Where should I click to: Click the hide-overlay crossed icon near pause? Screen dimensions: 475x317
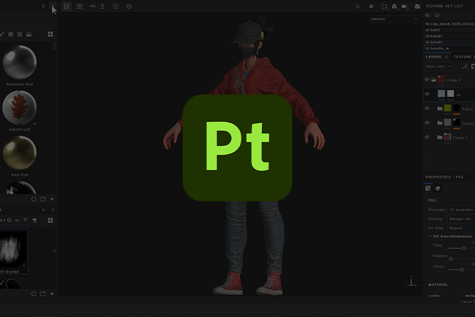point(358,7)
